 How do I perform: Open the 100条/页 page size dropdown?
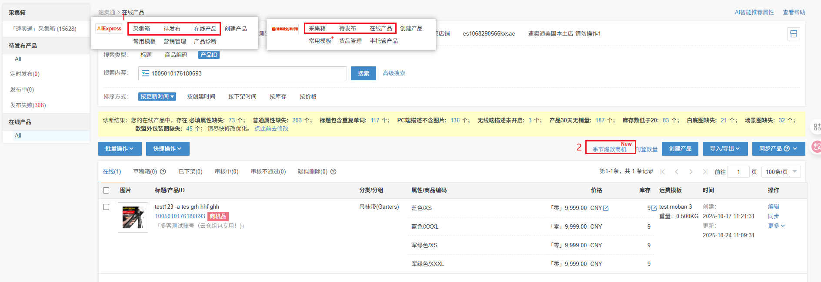781,172
